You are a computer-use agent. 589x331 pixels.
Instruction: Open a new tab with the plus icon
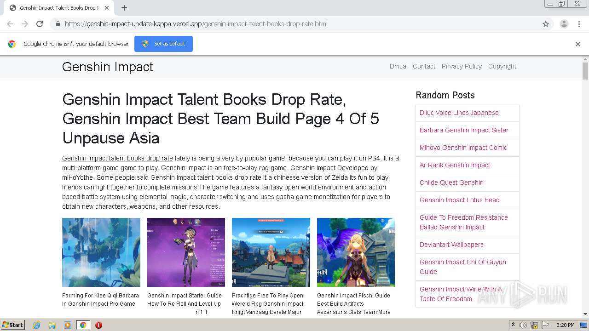click(124, 8)
